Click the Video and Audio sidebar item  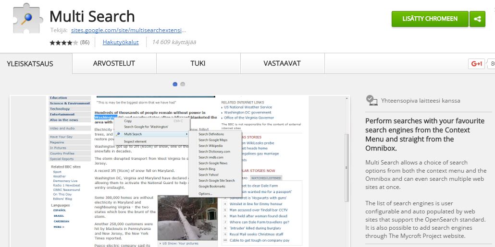pyautogui.click(x=70, y=129)
